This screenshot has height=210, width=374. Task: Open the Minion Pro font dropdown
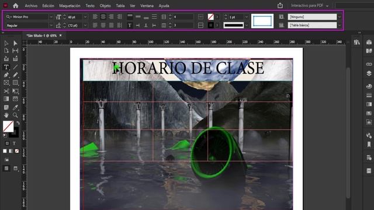[51, 17]
